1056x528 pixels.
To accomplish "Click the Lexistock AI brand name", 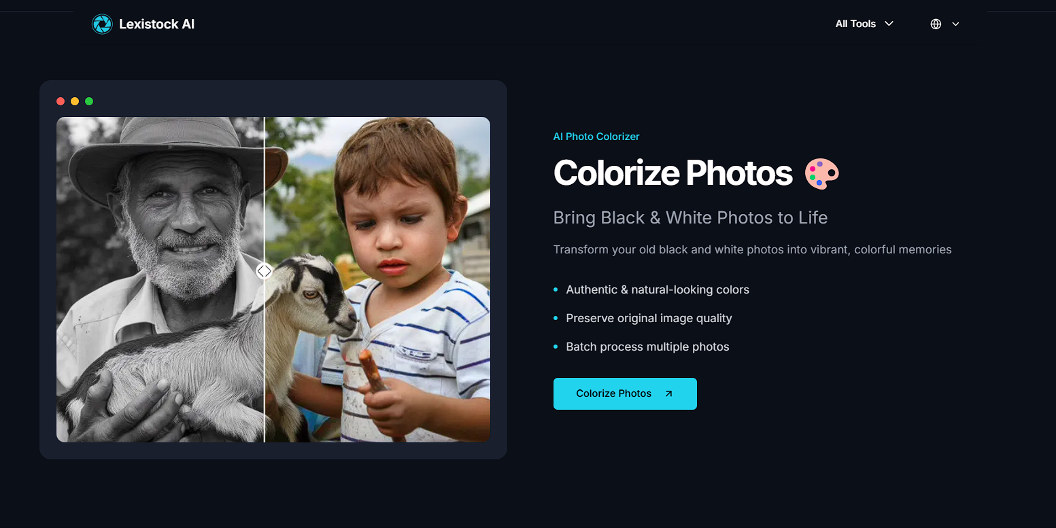I will point(156,24).
